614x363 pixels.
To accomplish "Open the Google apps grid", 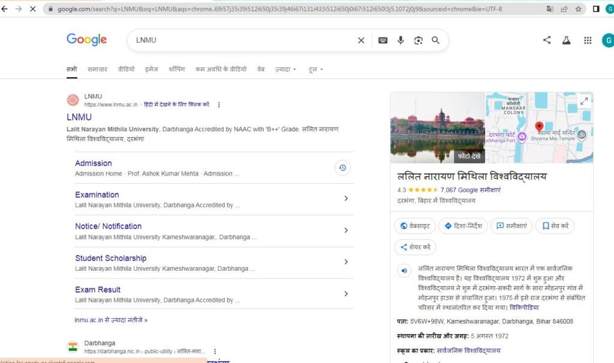I will point(588,40).
